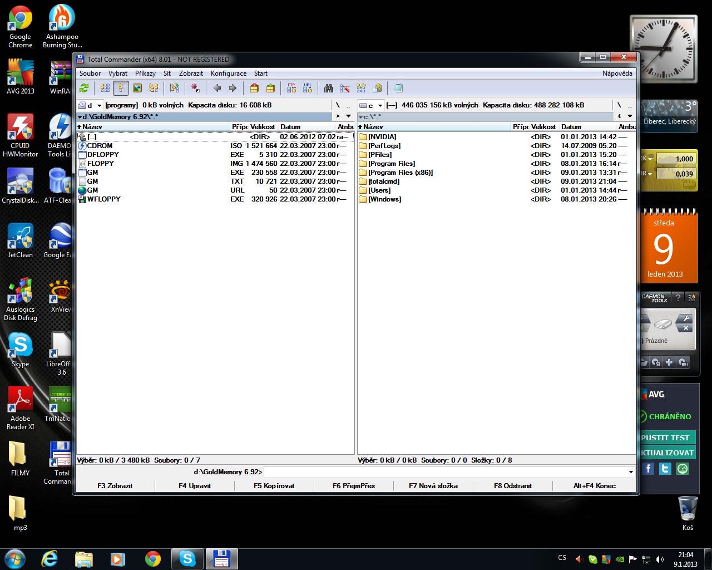Go back with the left arrow icon
The image size is (712, 570).
coord(217,88)
